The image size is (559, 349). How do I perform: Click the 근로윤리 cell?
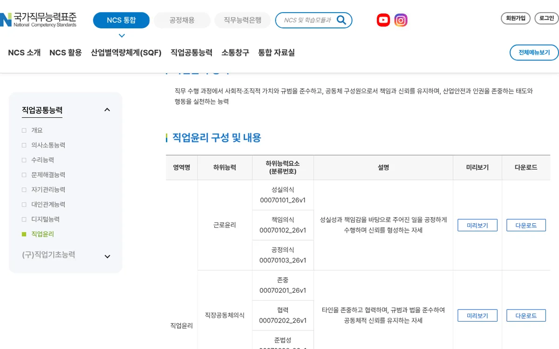[225, 225]
